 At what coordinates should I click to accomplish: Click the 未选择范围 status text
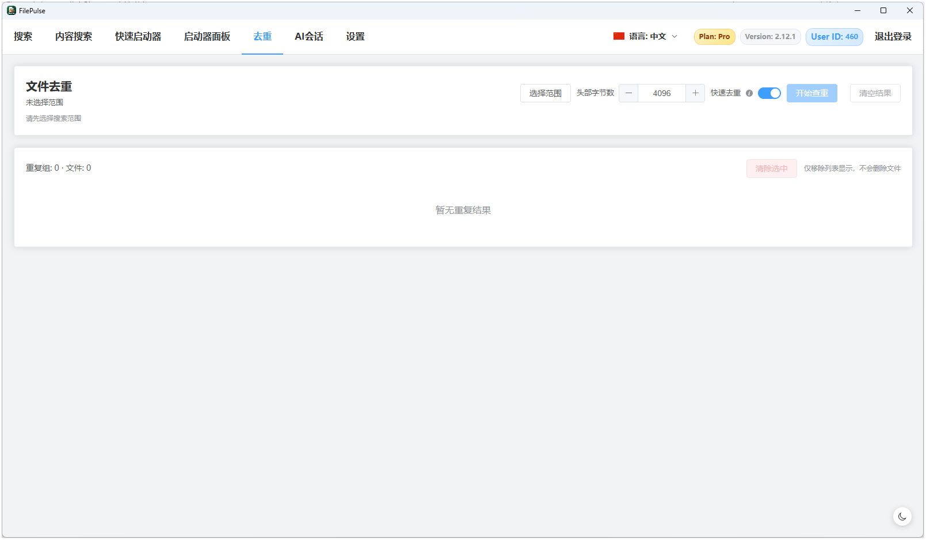click(x=44, y=102)
